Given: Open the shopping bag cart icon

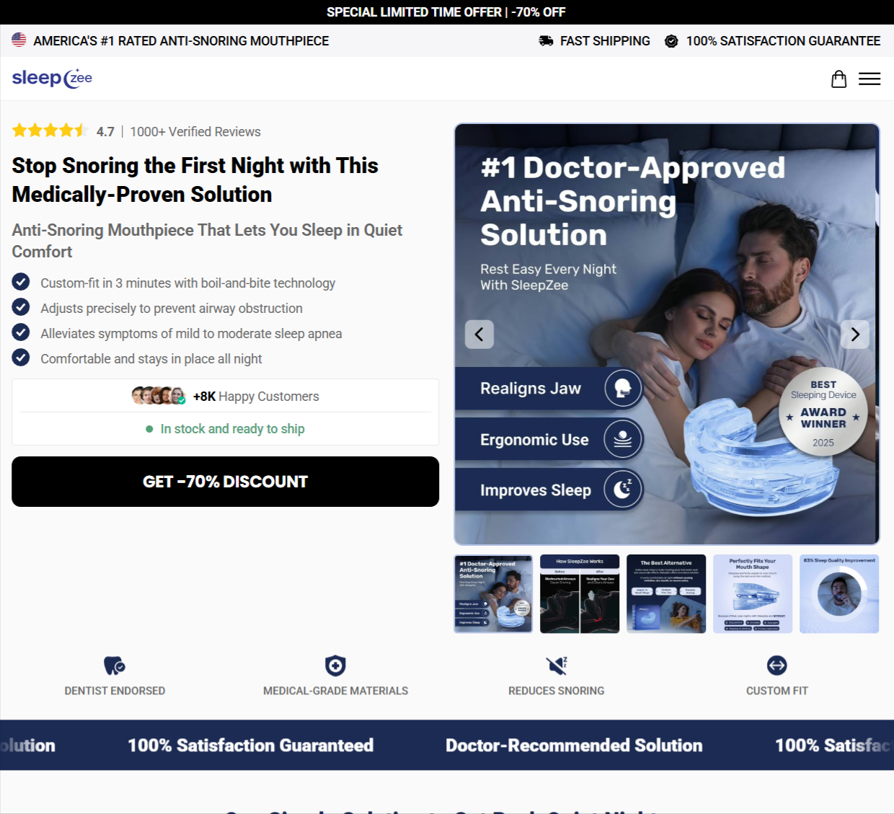Looking at the screenshot, I should 838,79.
